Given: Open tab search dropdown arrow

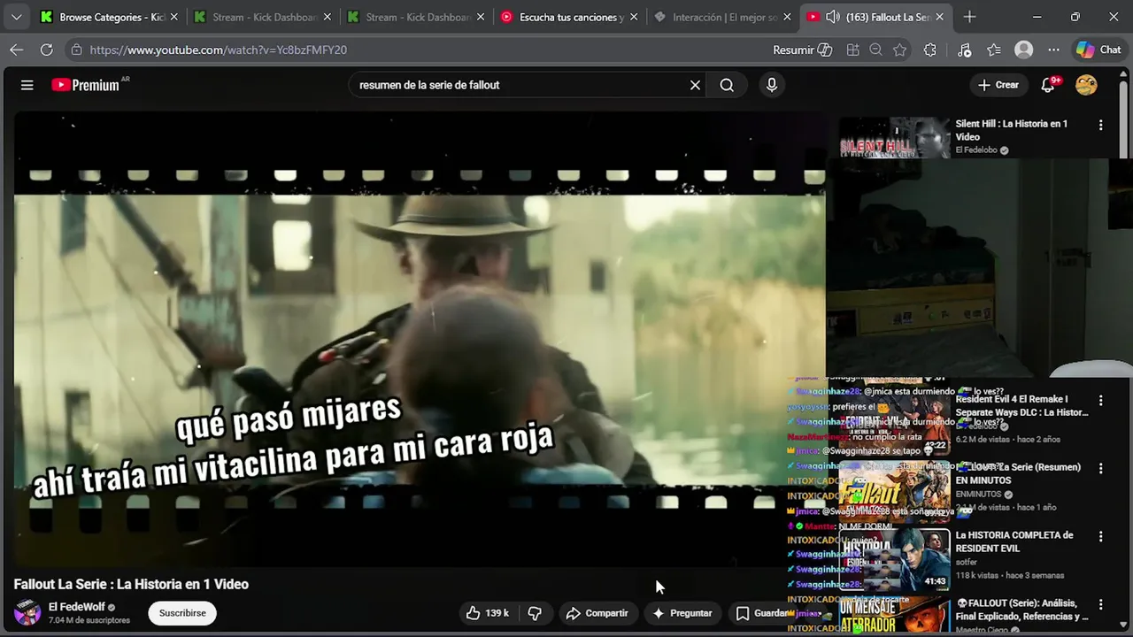Looking at the screenshot, I should [16, 17].
